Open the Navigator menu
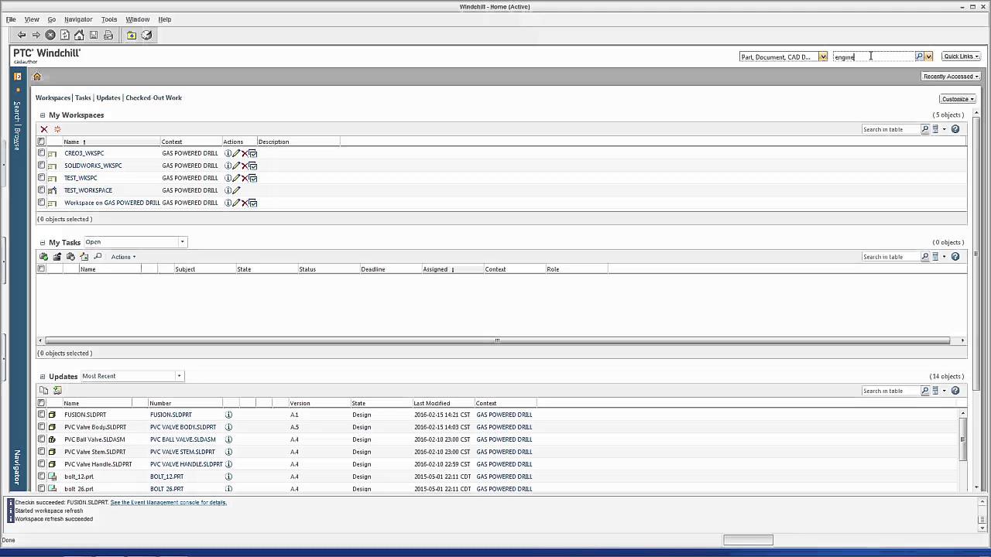This screenshot has width=991, height=557. 78,19
